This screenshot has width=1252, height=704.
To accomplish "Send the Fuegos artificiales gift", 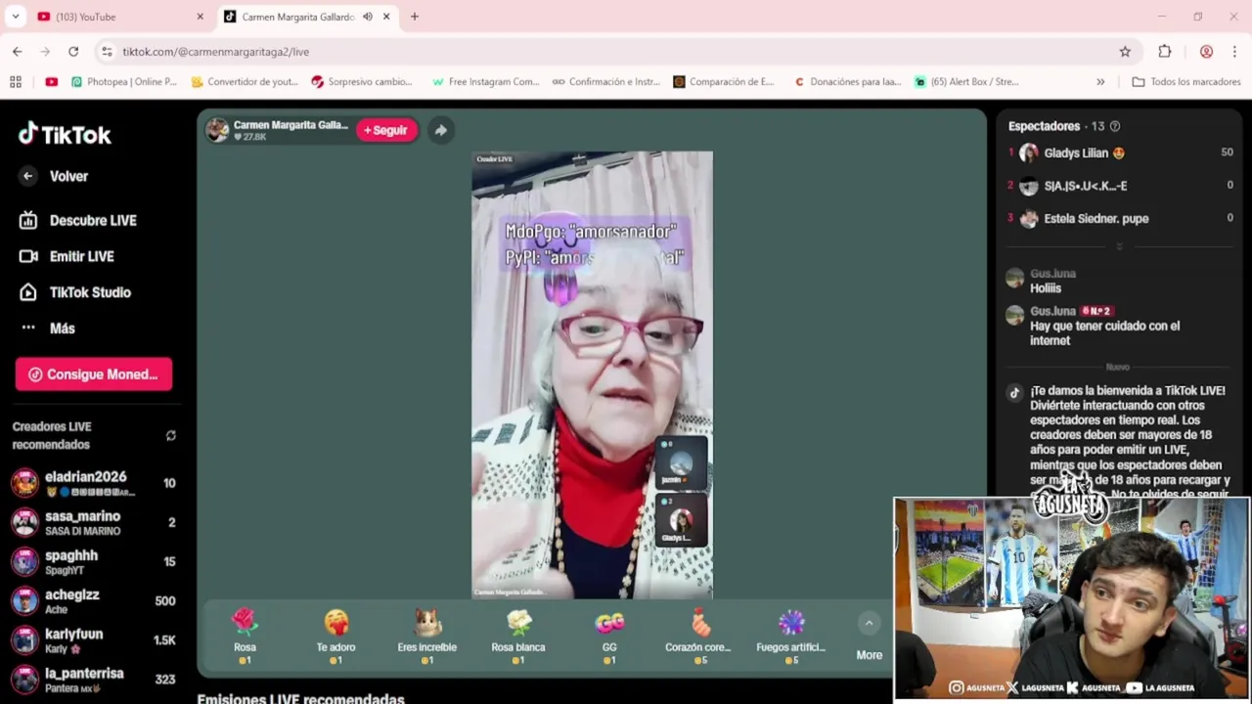I will [790, 636].
